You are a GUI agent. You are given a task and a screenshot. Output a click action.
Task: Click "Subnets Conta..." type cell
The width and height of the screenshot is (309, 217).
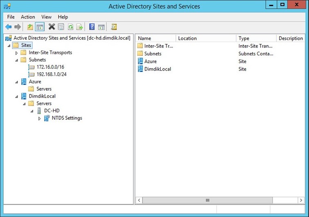click(256, 54)
